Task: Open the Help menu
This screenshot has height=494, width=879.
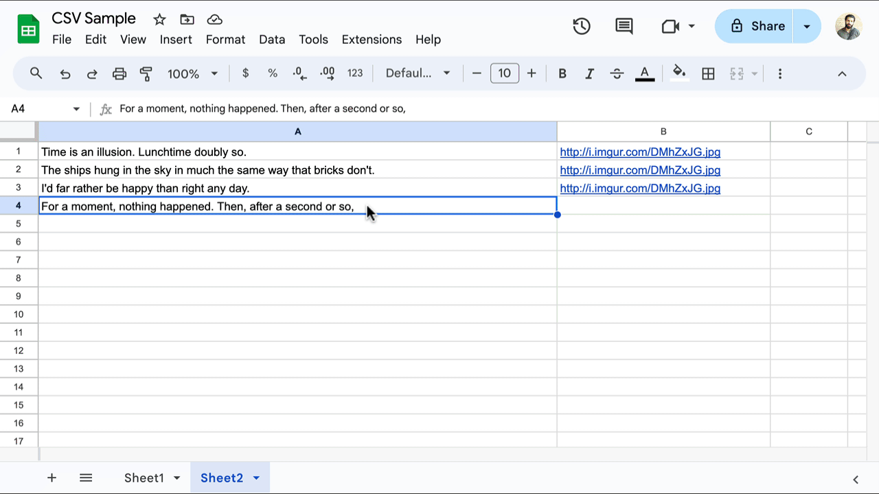Action: 428,39
